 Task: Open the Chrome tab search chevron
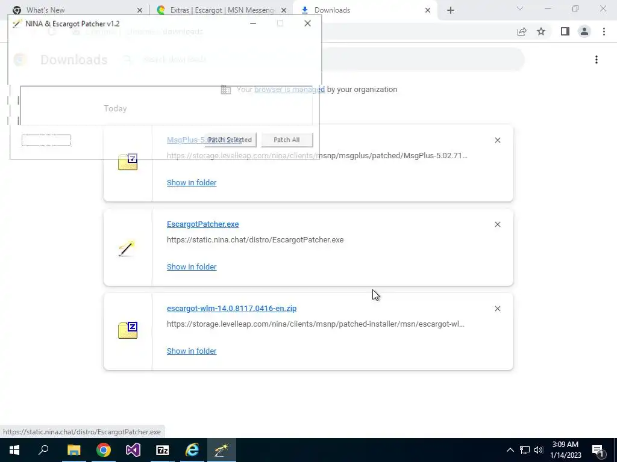click(520, 8)
